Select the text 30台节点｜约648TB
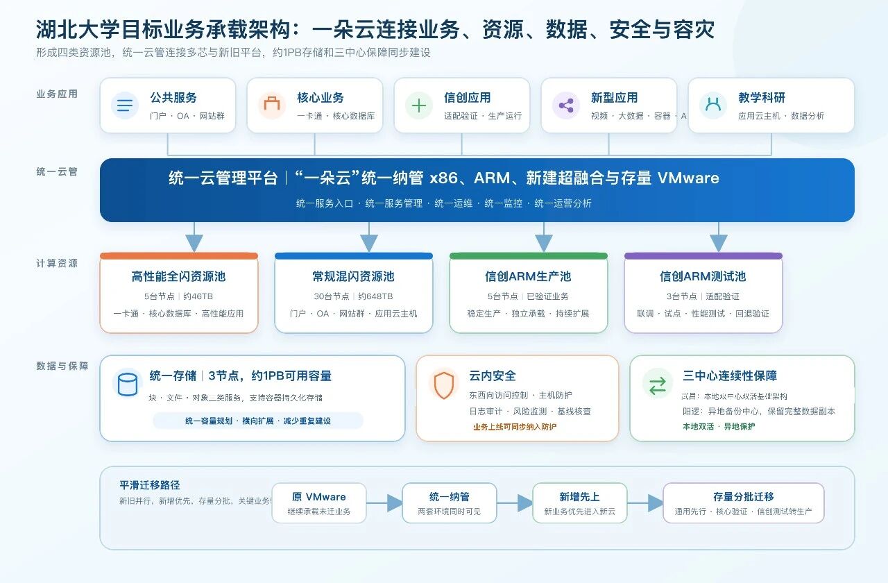The height and width of the screenshot is (583, 888). (354, 296)
